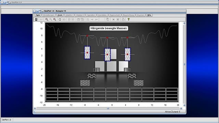
Task: Click the left-pointing arrow toolbar icon
Action: (96, 19)
